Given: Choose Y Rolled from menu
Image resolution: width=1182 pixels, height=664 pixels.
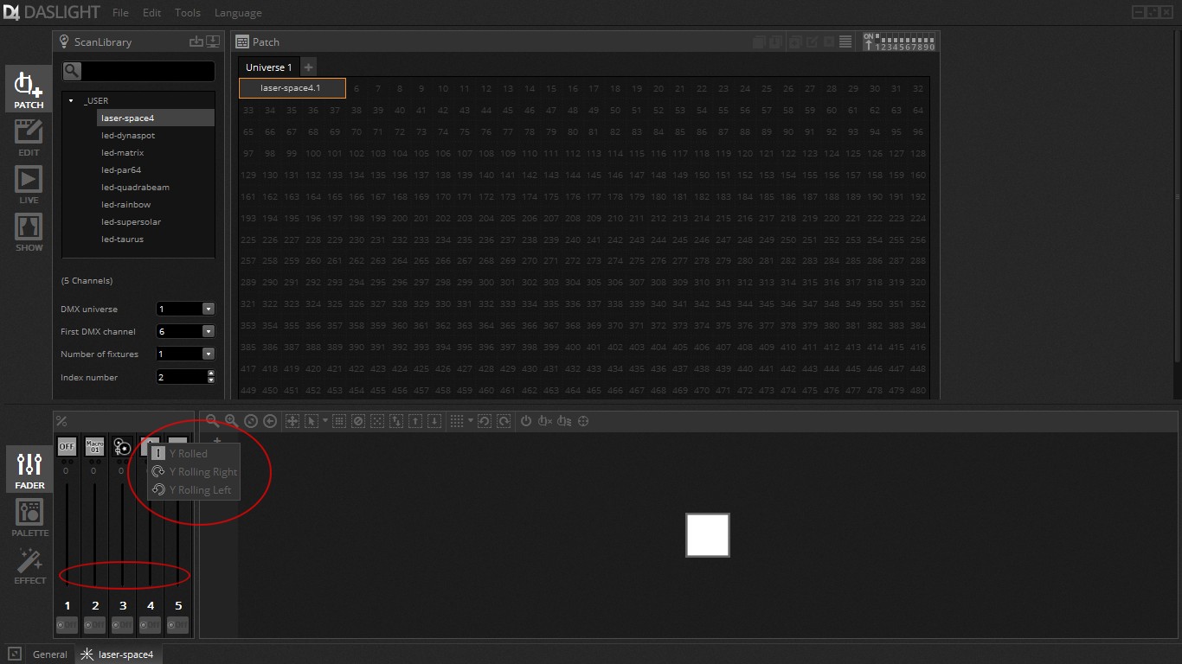Looking at the screenshot, I should click(194, 453).
